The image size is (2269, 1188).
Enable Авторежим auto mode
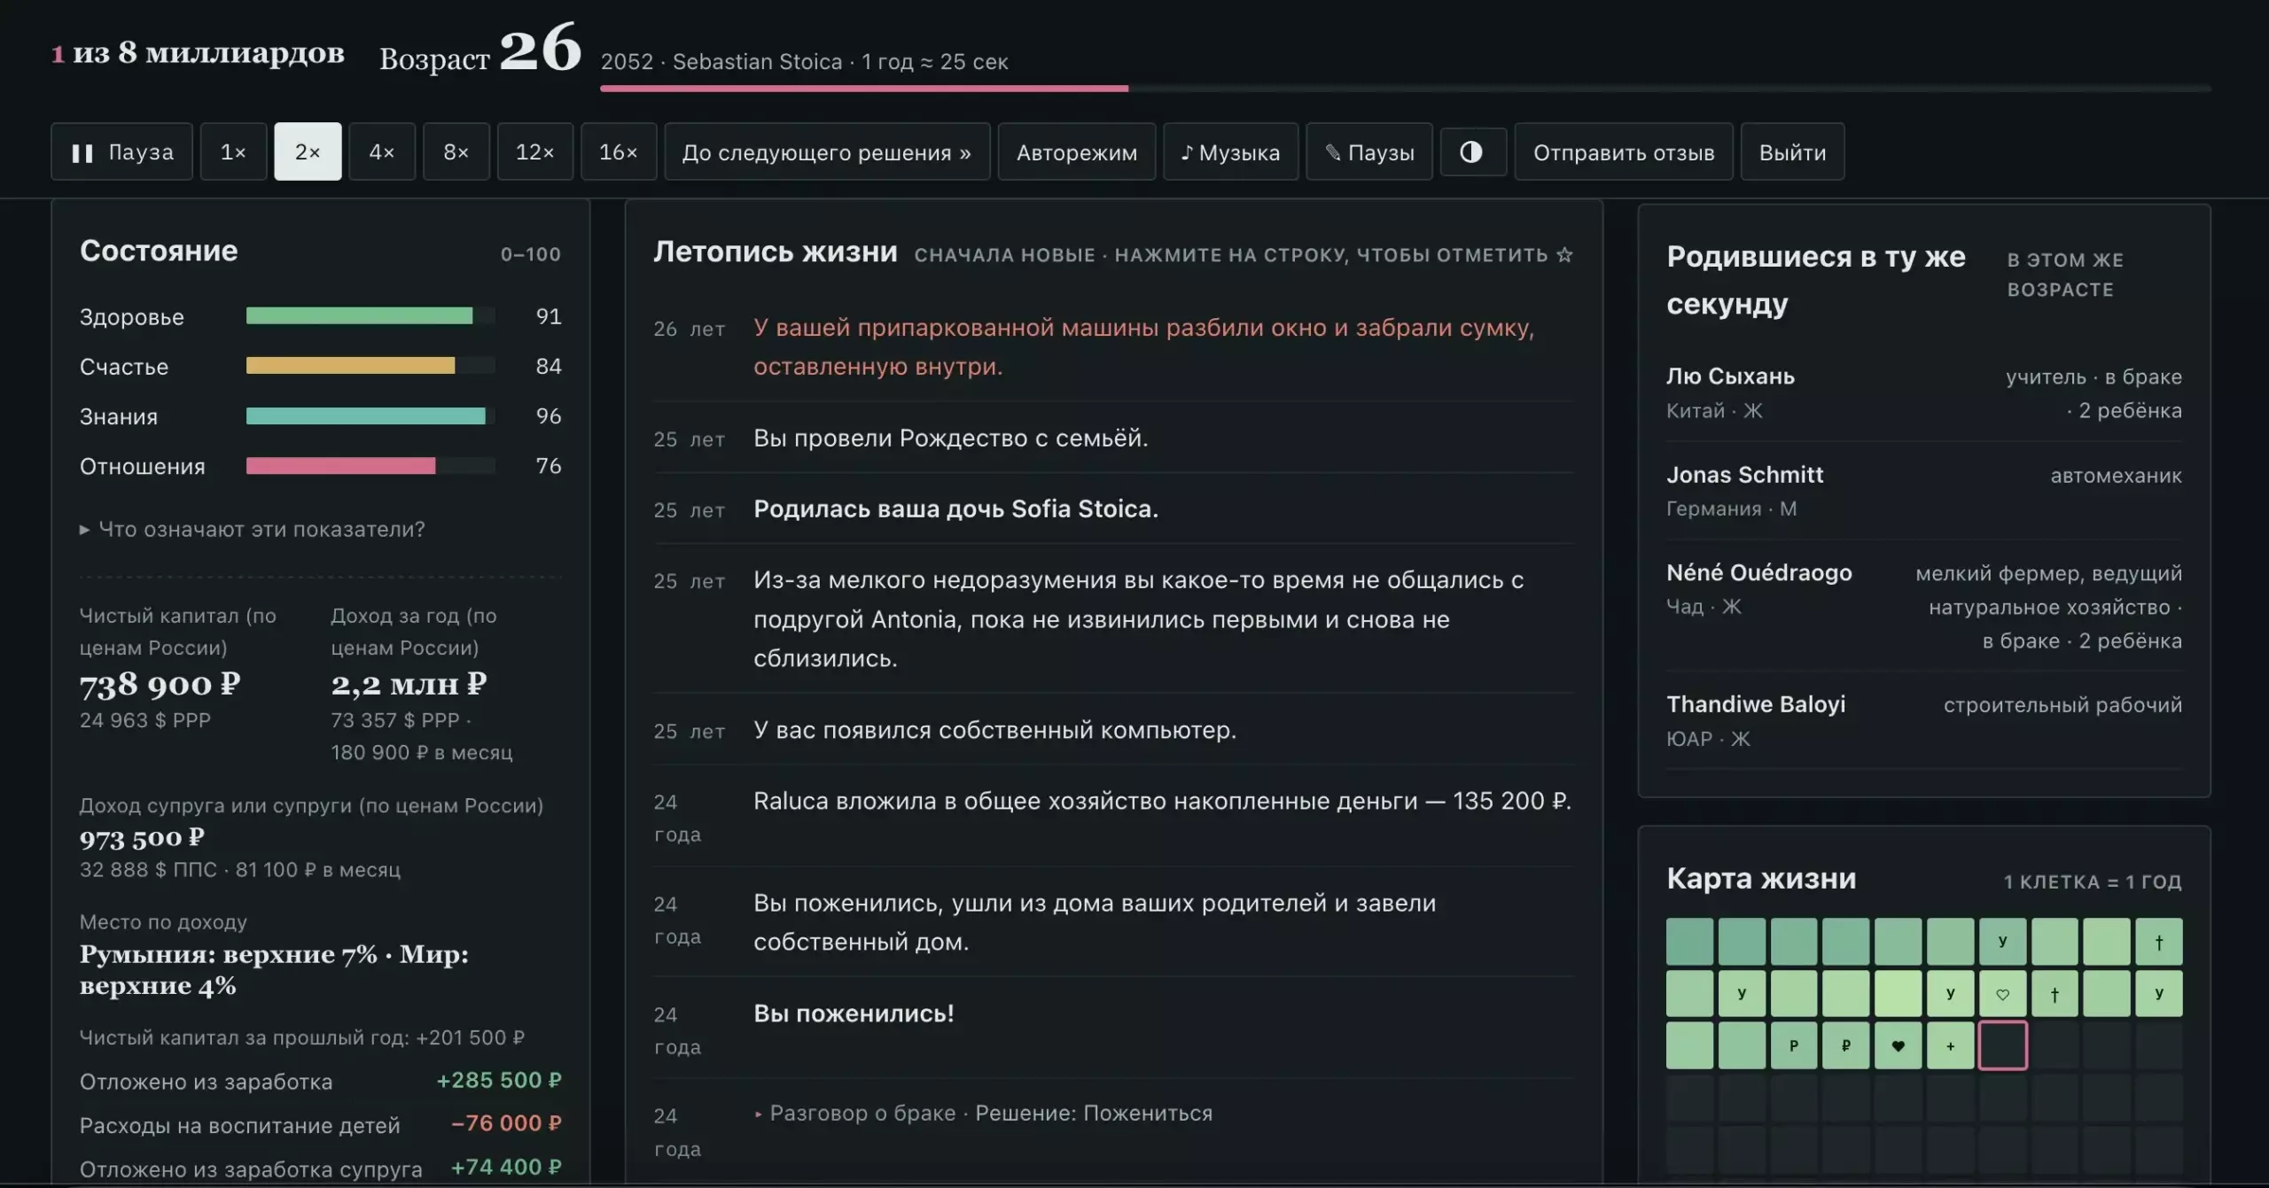[x=1077, y=152]
